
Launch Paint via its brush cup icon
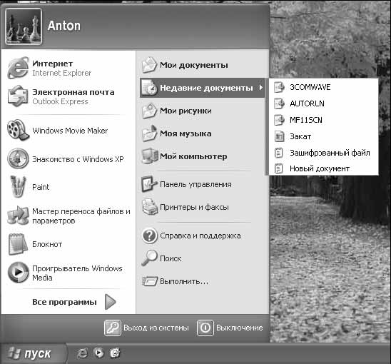[18, 187]
